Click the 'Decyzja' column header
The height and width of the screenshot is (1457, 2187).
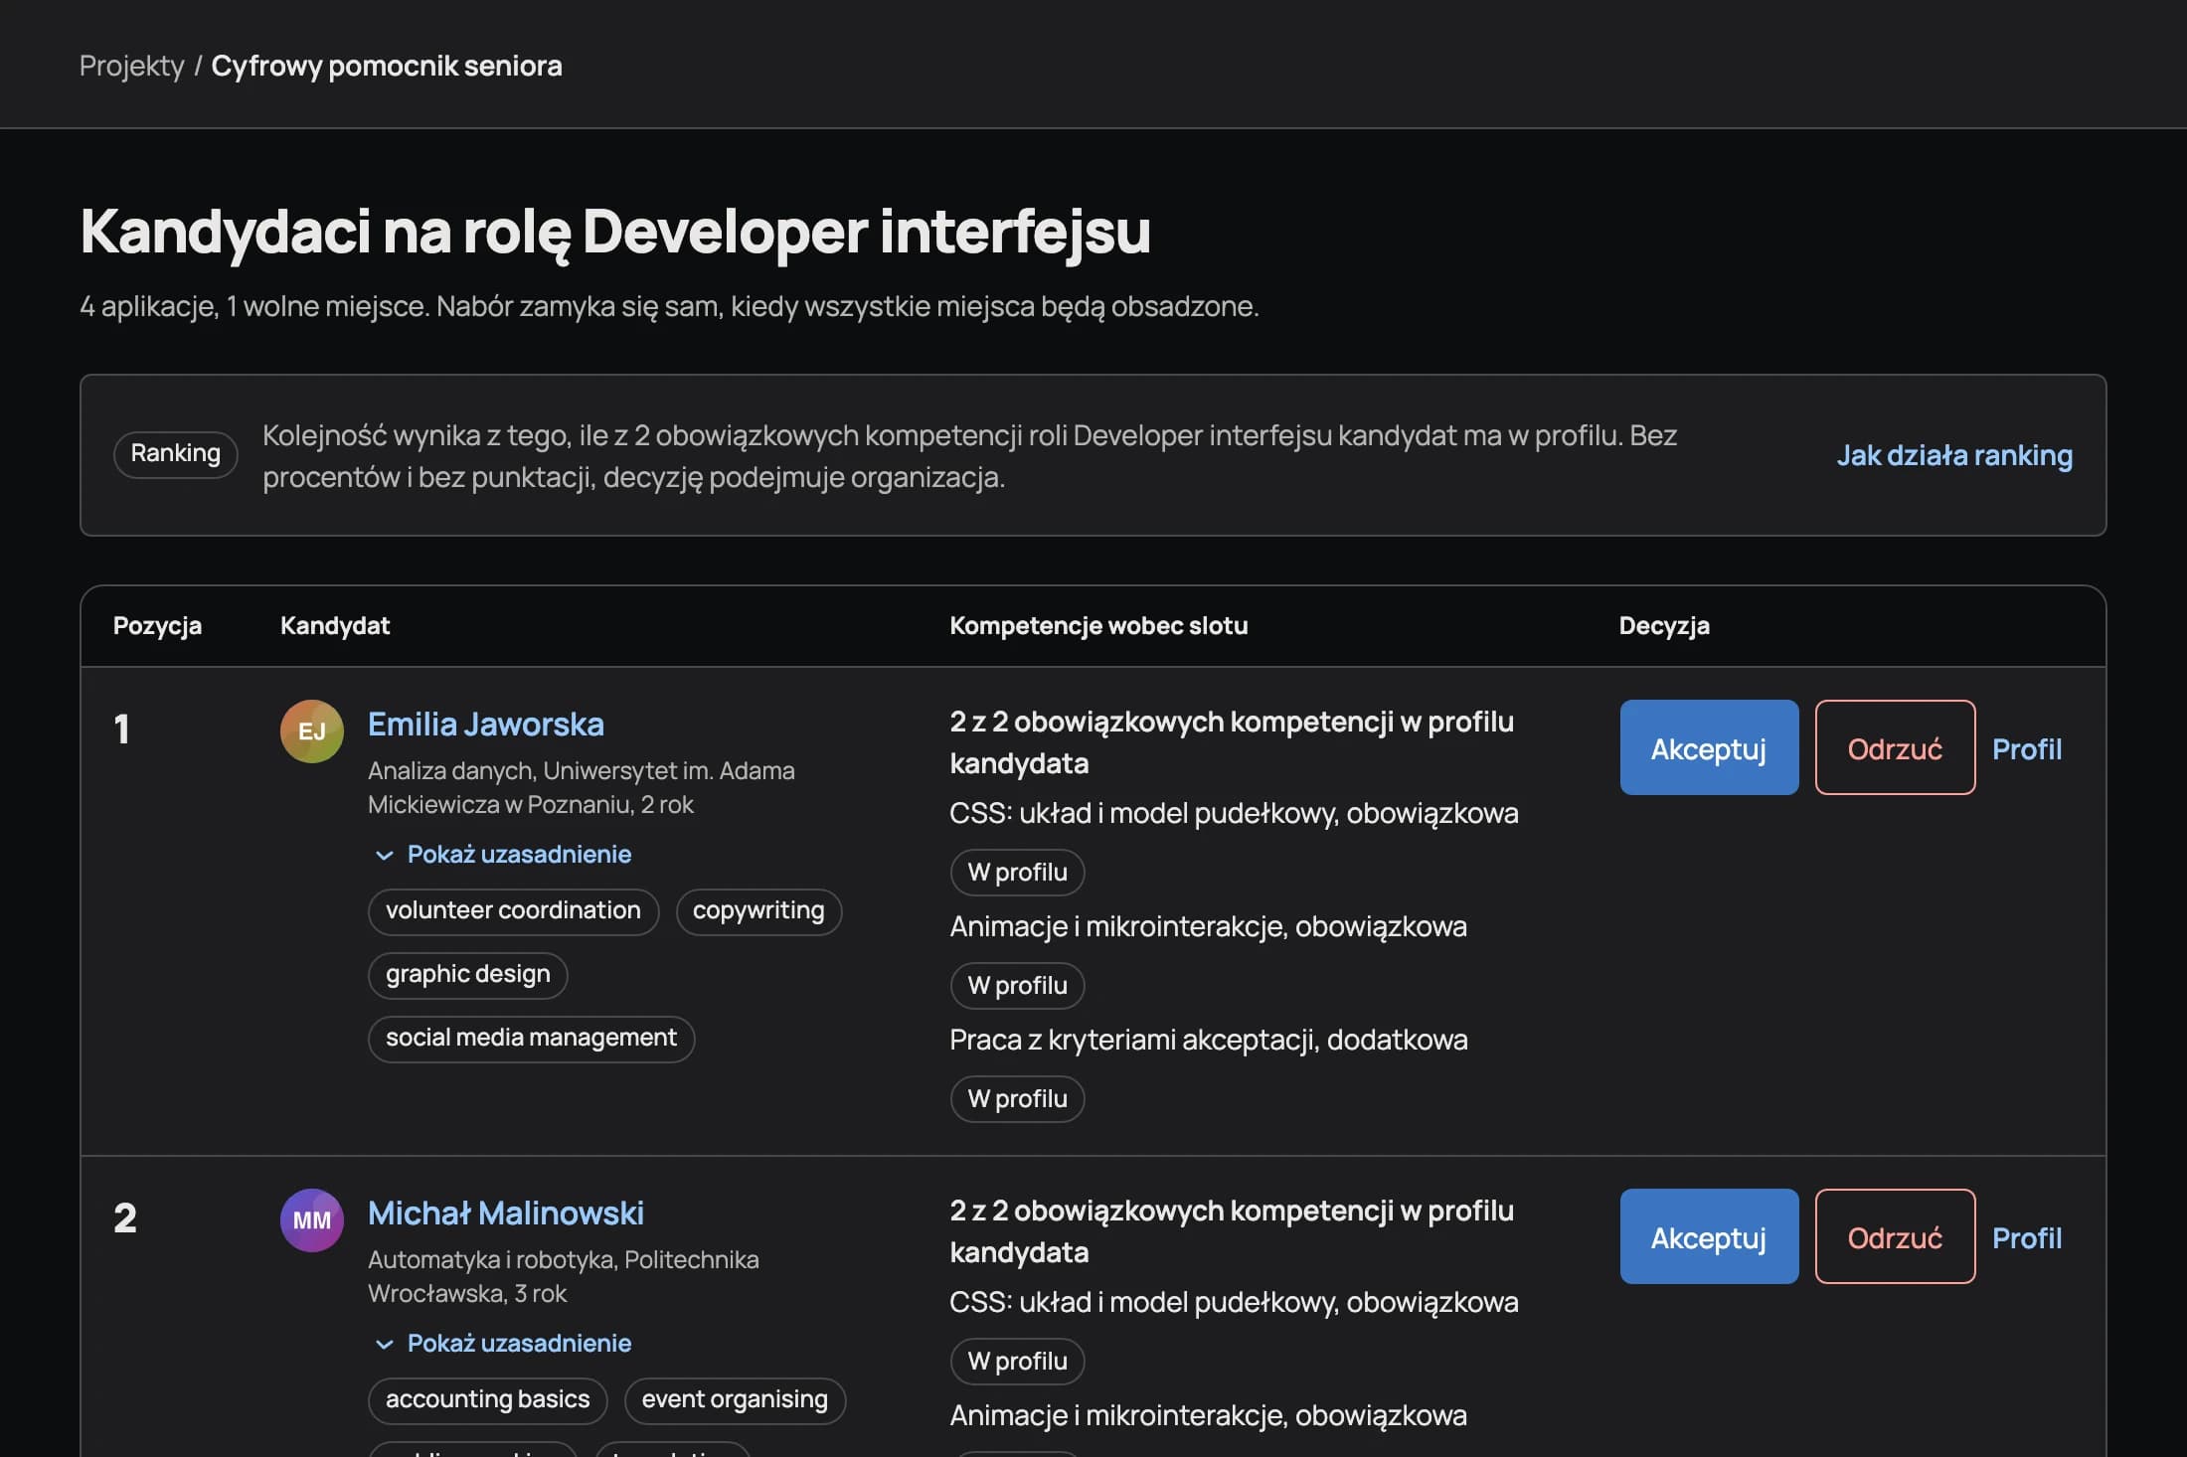coord(1664,625)
